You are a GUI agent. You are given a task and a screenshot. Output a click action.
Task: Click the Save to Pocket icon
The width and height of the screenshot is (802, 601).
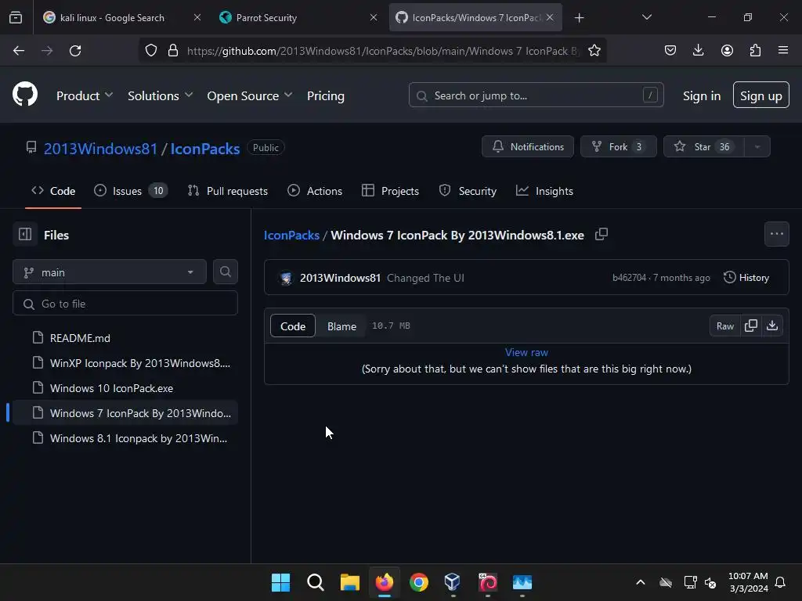[x=670, y=50]
